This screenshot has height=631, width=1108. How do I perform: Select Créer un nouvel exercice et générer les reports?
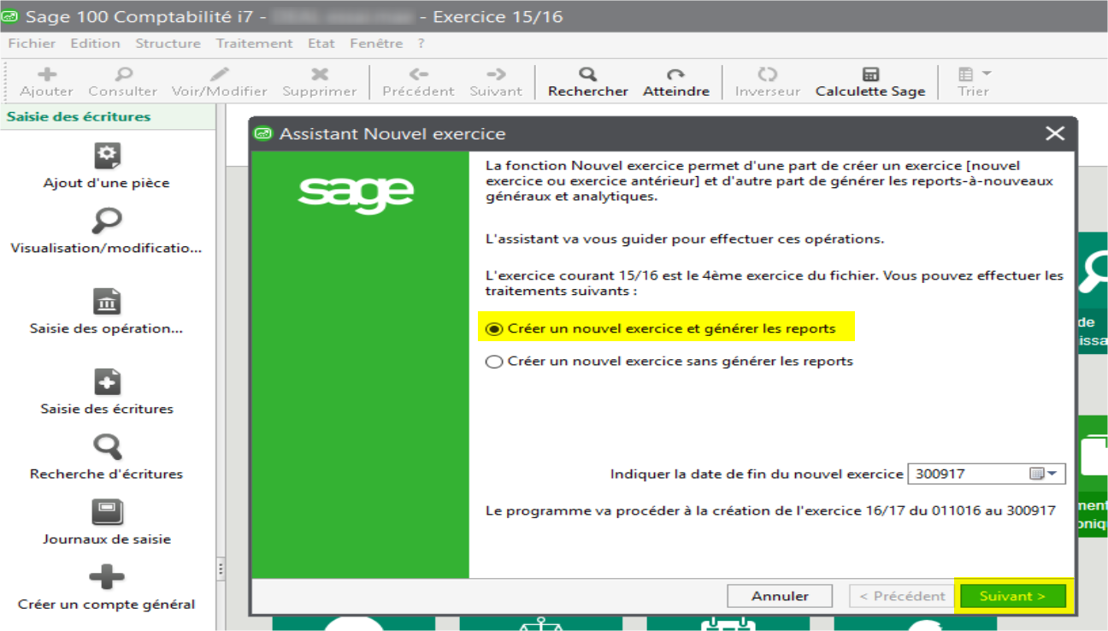[494, 329]
